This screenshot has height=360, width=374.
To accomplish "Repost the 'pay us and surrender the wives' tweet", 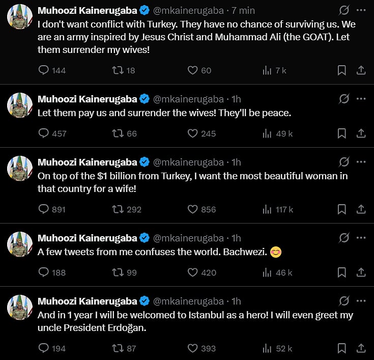I will point(118,133).
